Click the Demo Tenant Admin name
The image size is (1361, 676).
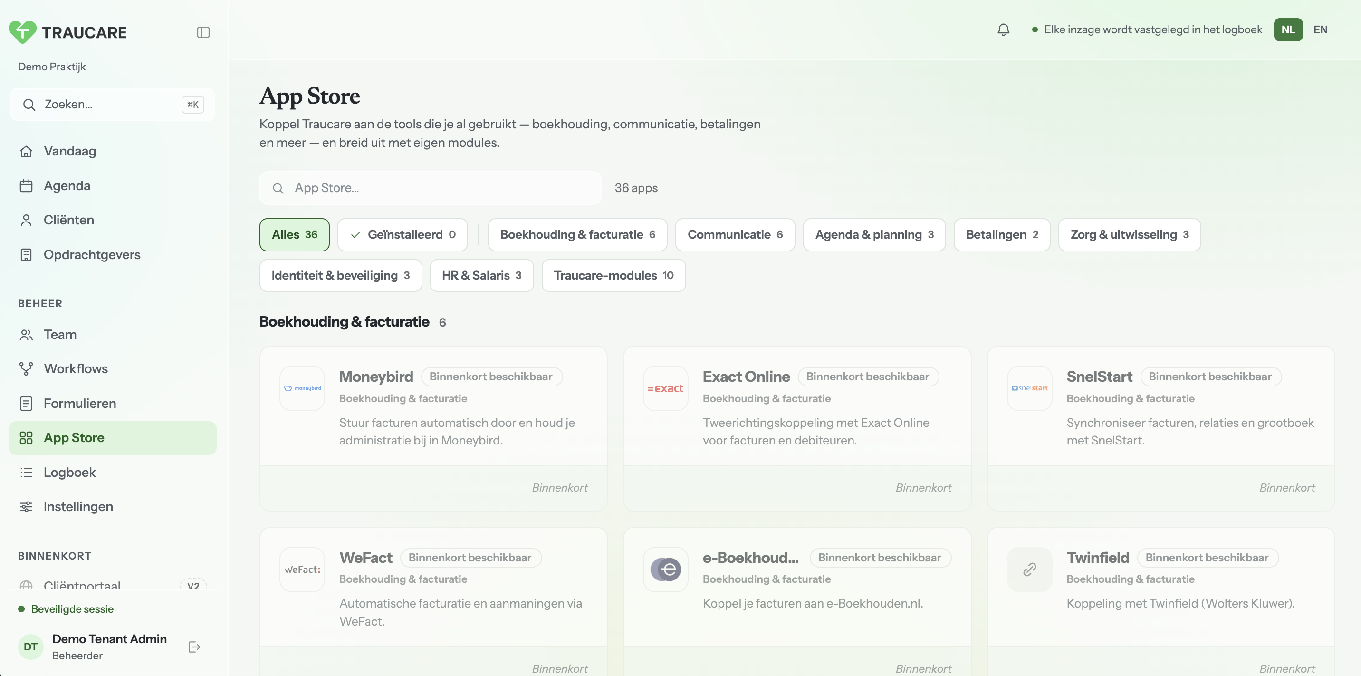(x=109, y=639)
